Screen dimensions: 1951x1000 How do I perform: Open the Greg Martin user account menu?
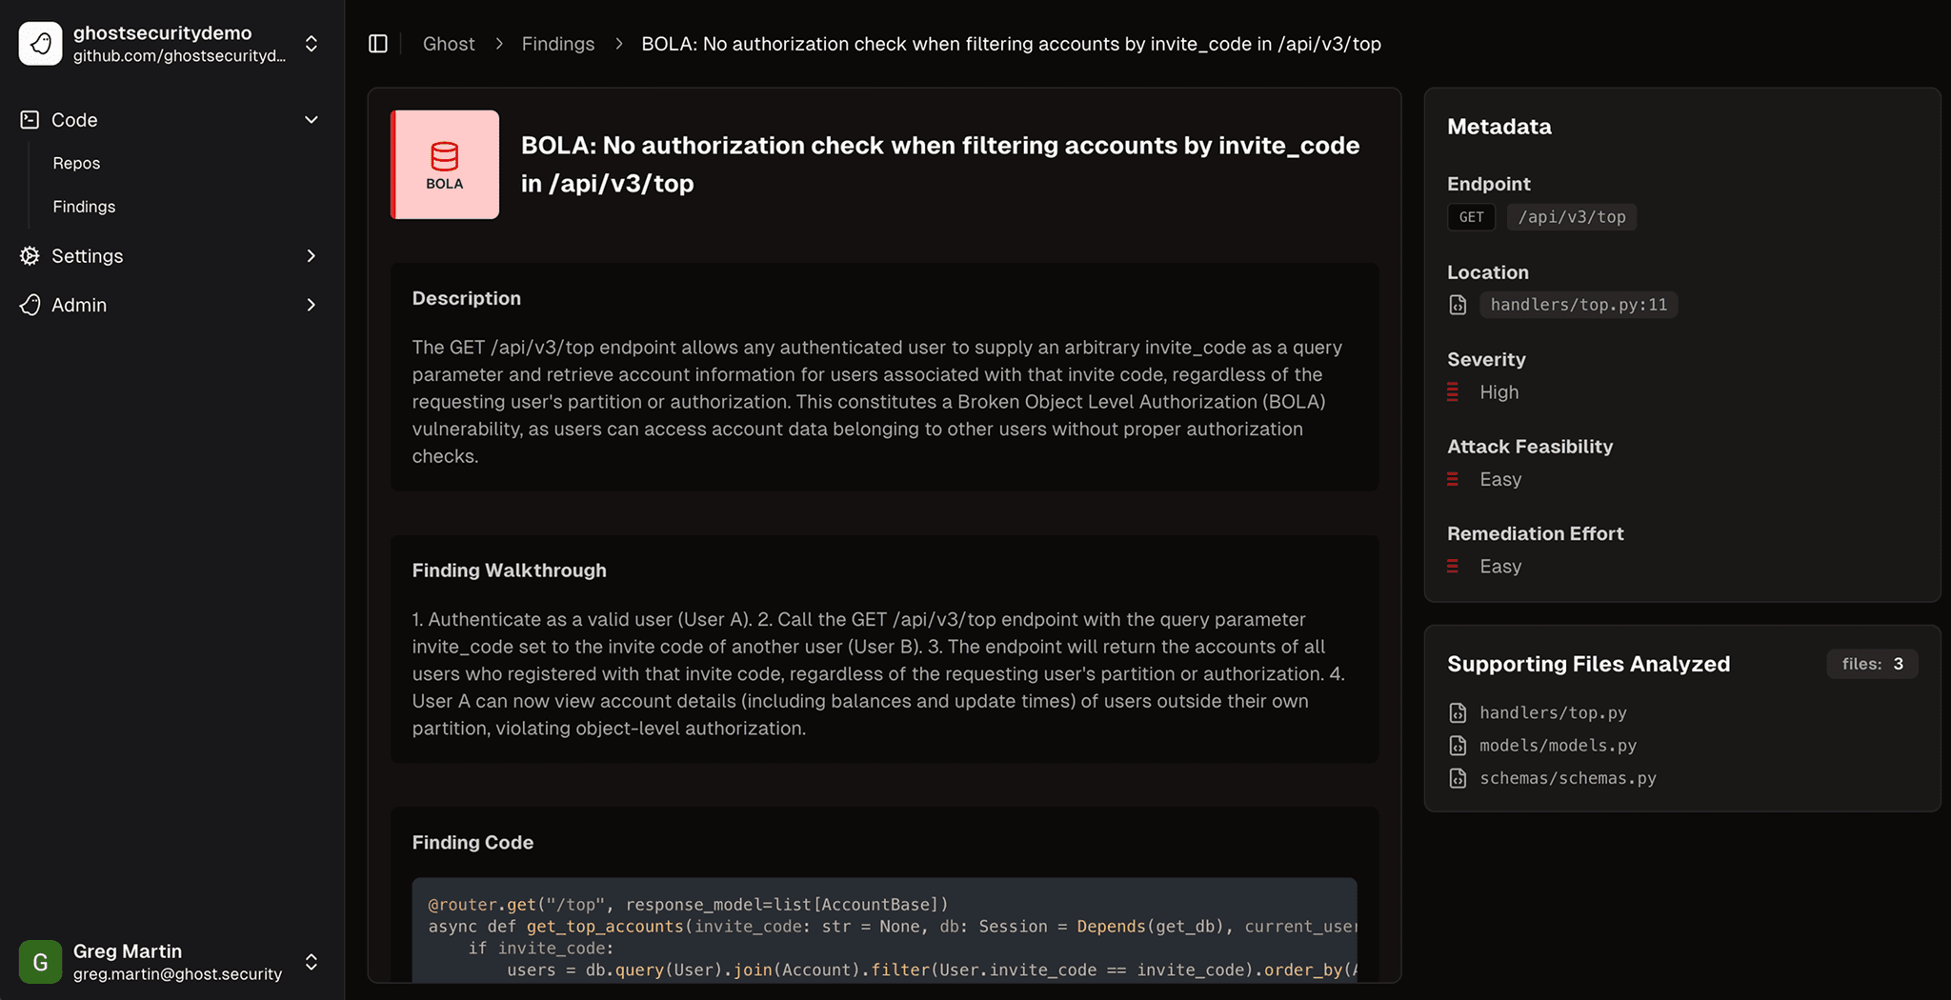(x=311, y=962)
